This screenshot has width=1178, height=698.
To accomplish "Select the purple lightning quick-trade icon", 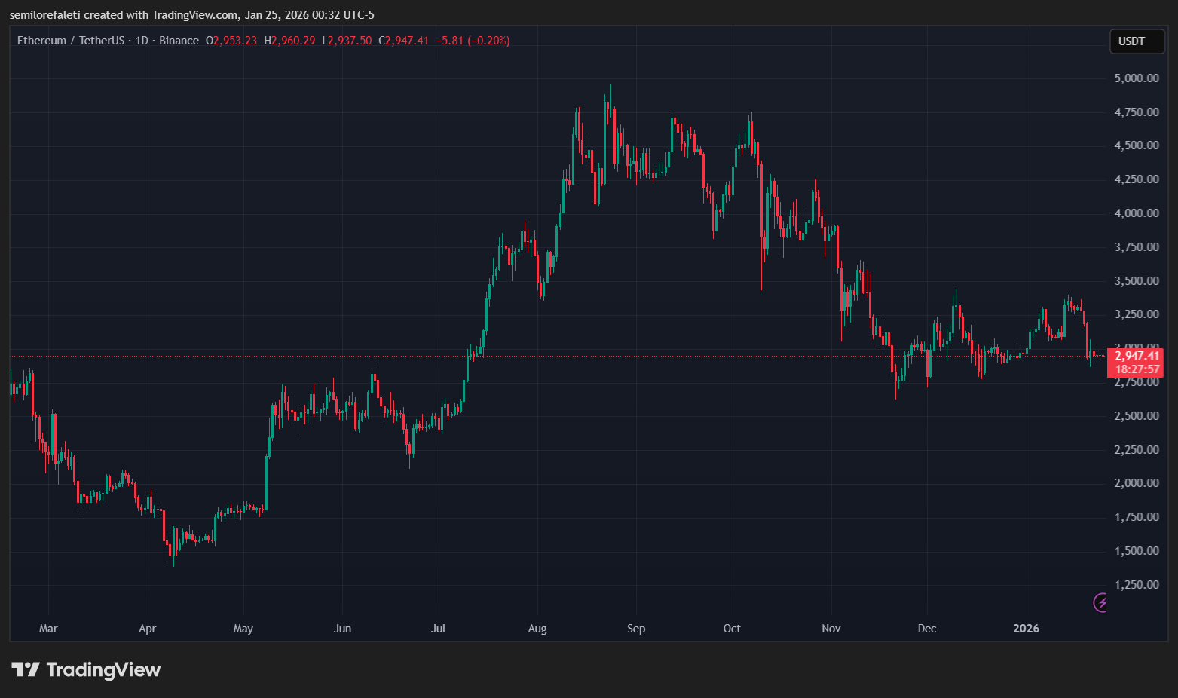I will (1100, 602).
